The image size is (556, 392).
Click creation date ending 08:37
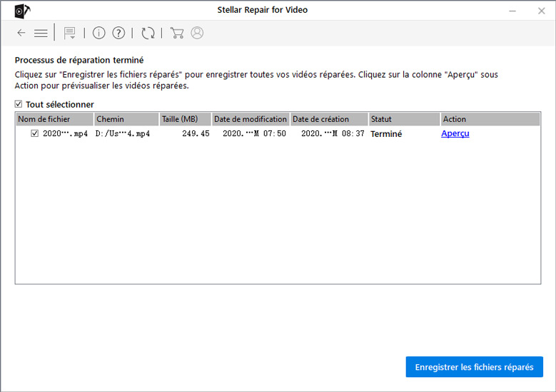point(333,134)
